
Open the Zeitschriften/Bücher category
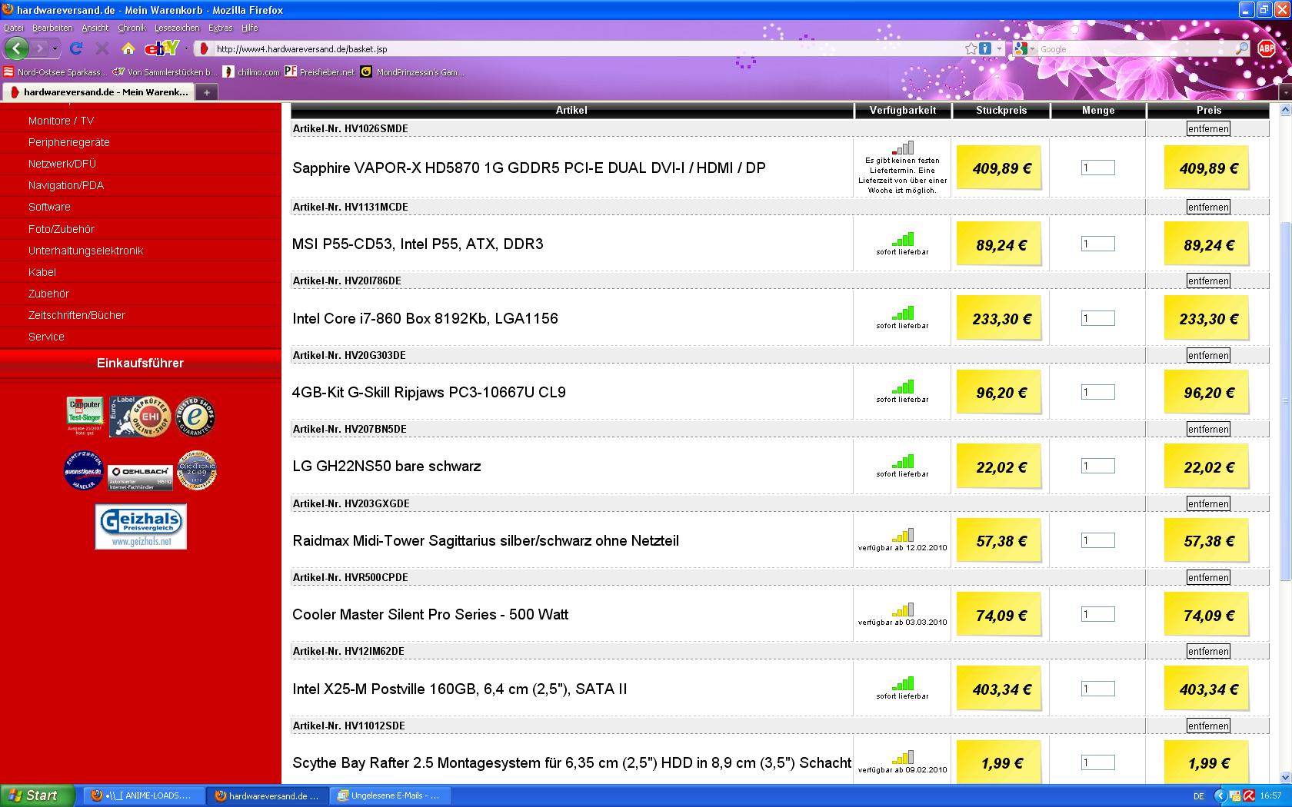point(76,315)
